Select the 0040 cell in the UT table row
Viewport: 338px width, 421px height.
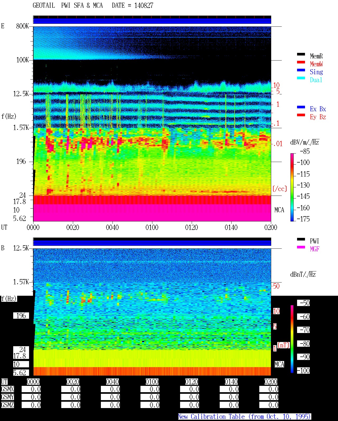coord(112,382)
